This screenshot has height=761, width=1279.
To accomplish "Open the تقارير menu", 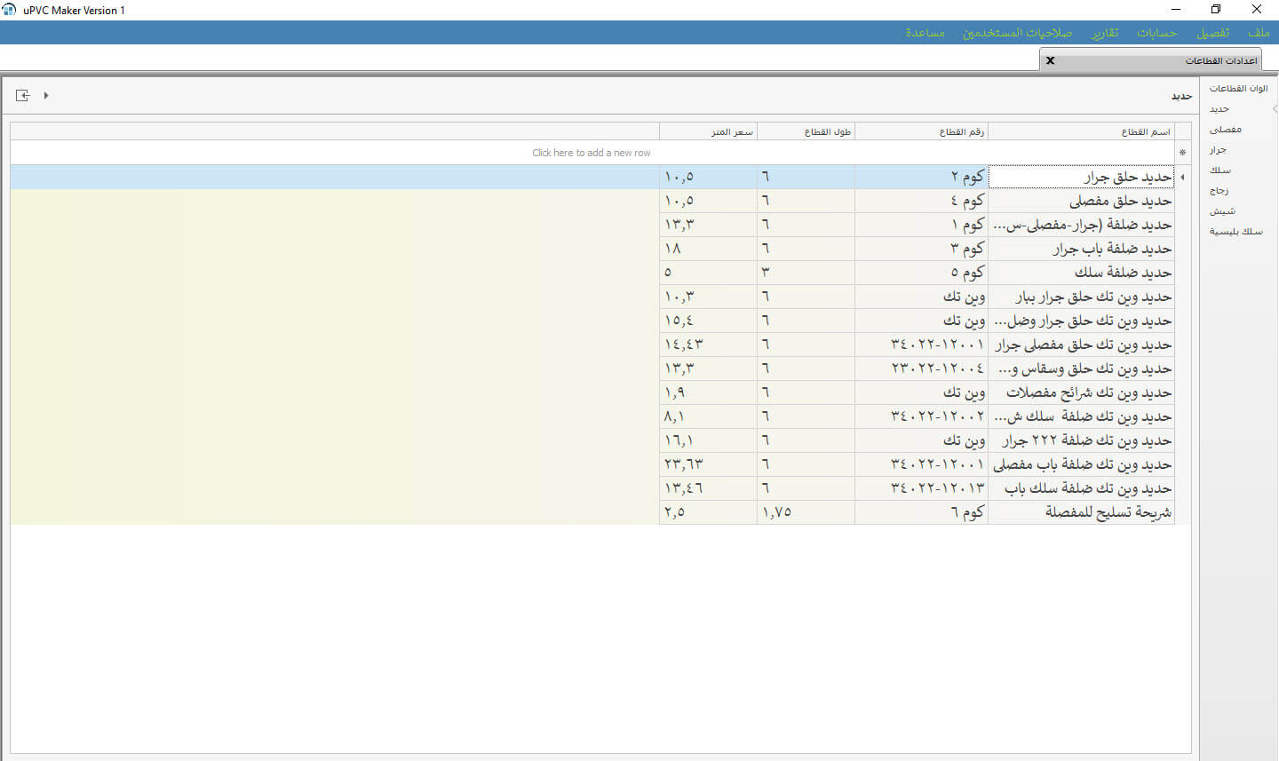I will click(x=1105, y=33).
